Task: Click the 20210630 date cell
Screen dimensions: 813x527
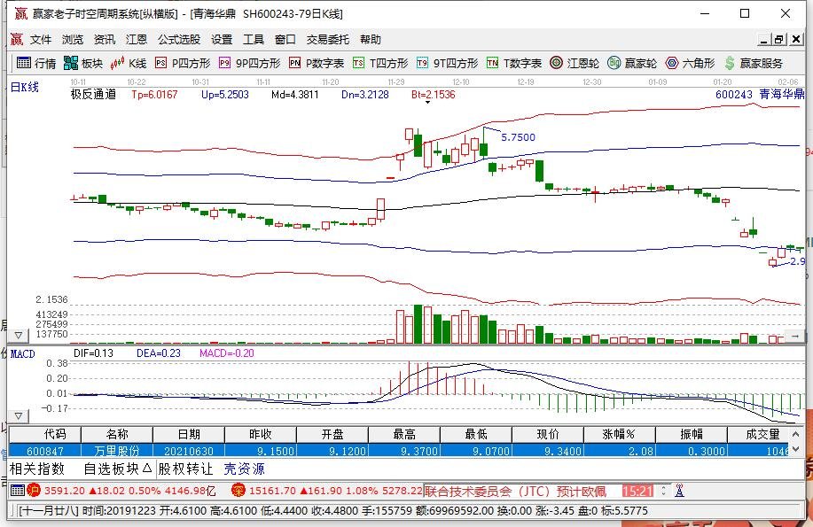Action: 189,451
